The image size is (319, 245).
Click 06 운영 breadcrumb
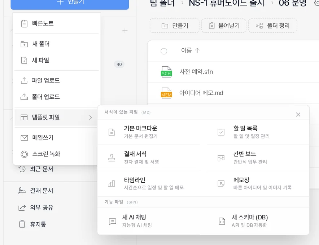(x=293, y=3)
